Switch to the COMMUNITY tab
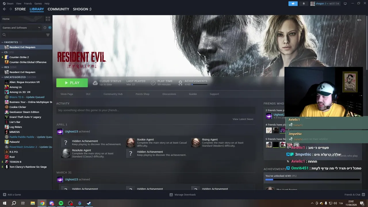Image resolution: width=368 pixels, height=207 pixels. pos(58,9)
